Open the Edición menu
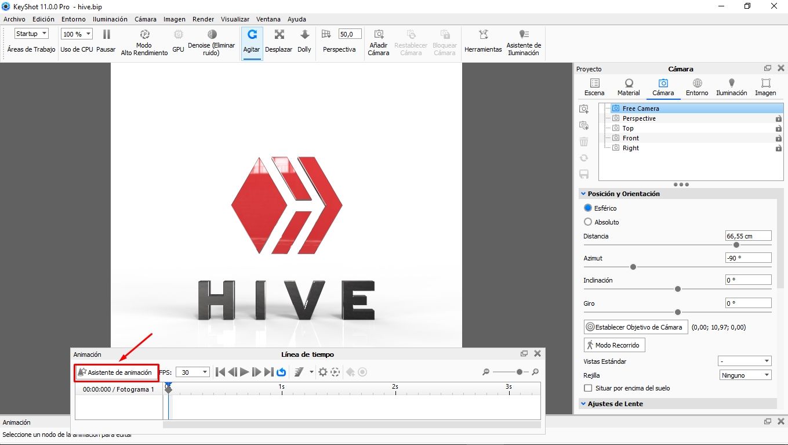 pyautogui.click(x=43, y=19)
